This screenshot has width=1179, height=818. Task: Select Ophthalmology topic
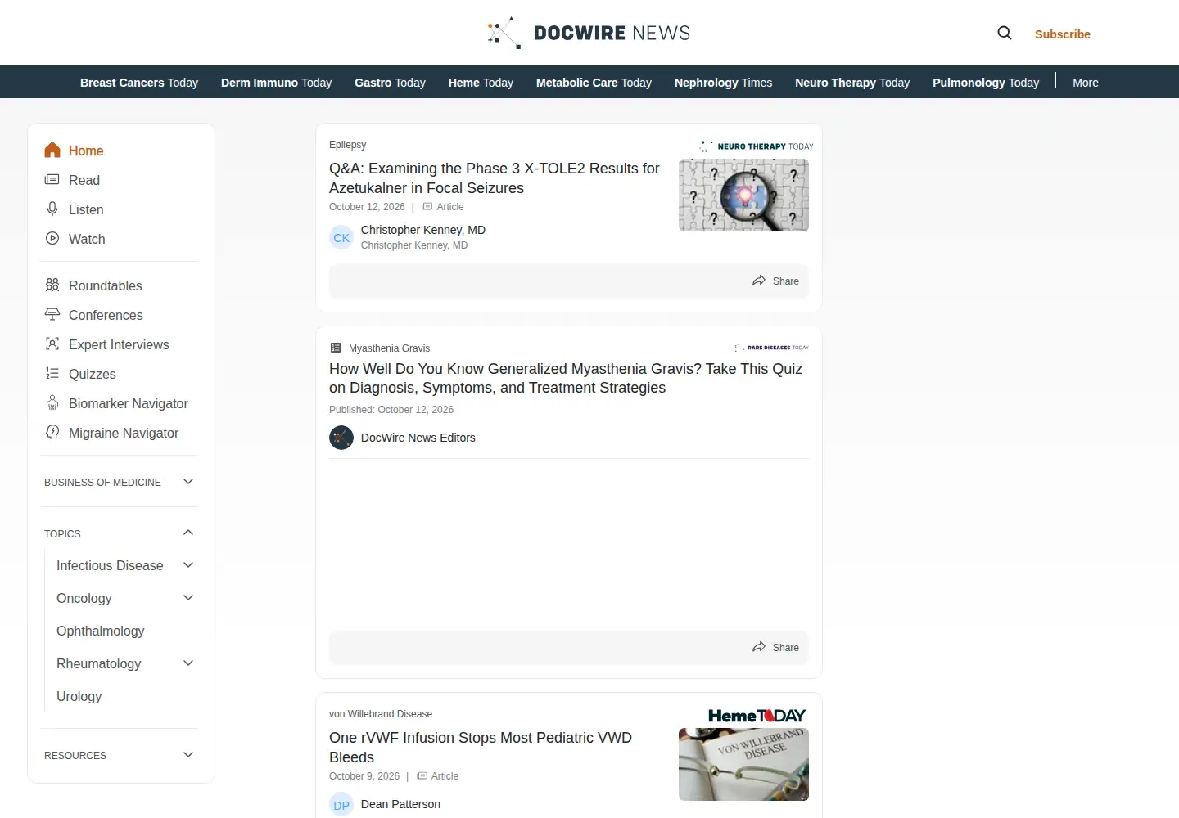[101, 631]
